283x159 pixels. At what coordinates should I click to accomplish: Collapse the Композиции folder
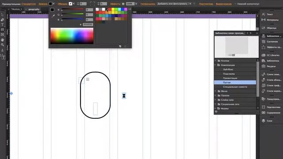tap(215, 65)
